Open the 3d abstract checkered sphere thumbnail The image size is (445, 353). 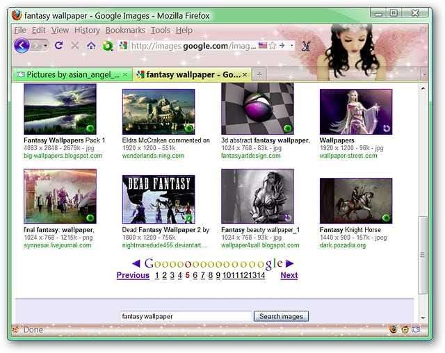[x=257, y=108]
